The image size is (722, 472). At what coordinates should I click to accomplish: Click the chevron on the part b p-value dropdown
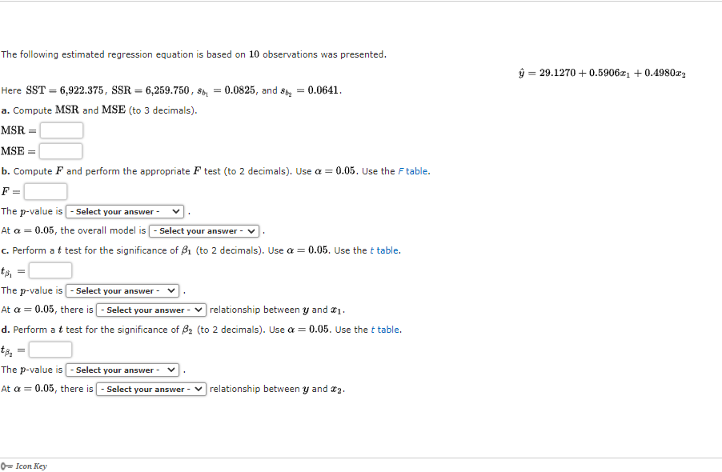[x=174, y=211]
